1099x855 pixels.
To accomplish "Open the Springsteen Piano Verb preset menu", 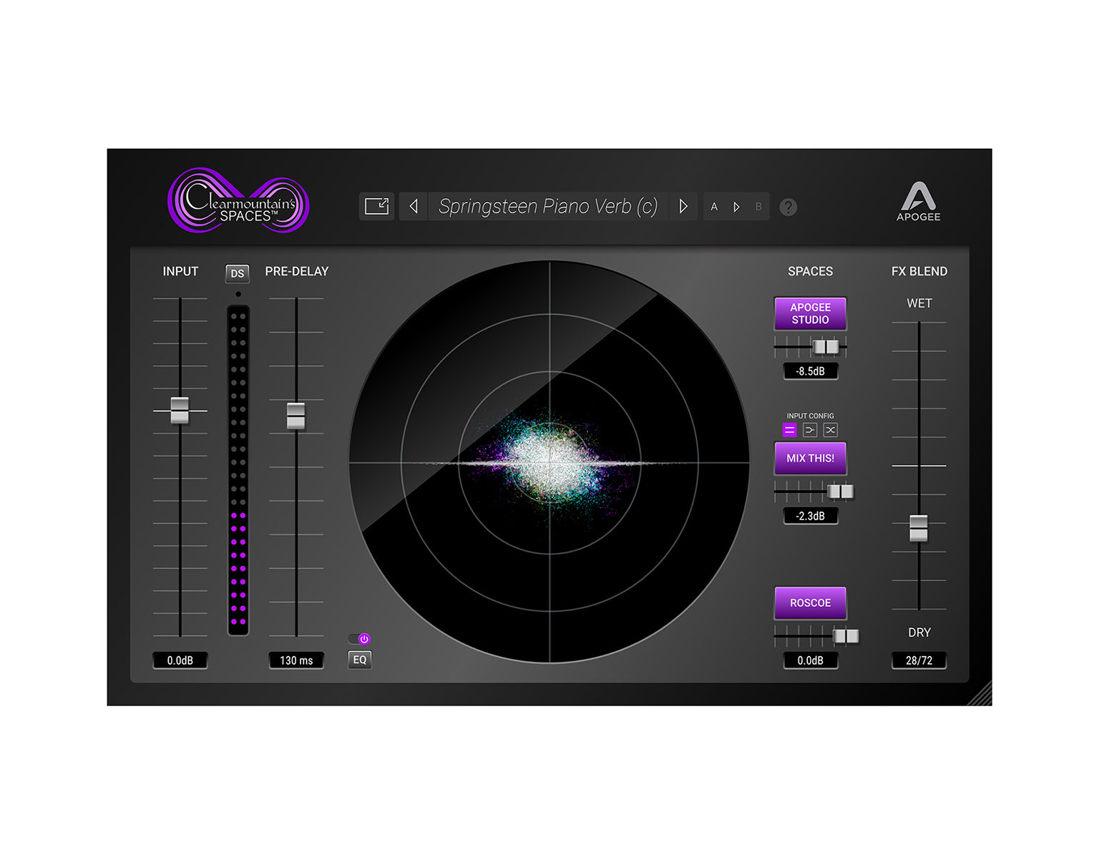I will click(547, 207).
